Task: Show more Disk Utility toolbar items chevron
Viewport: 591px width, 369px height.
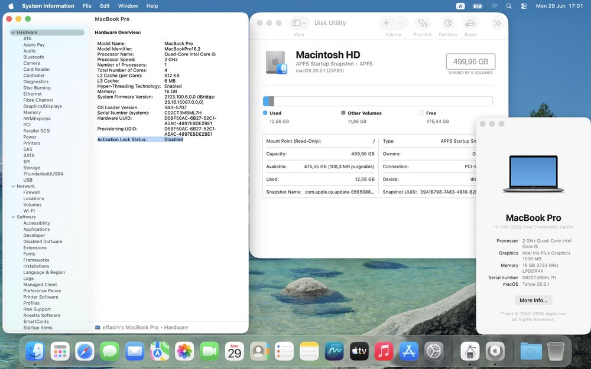Action: (498, 23)
